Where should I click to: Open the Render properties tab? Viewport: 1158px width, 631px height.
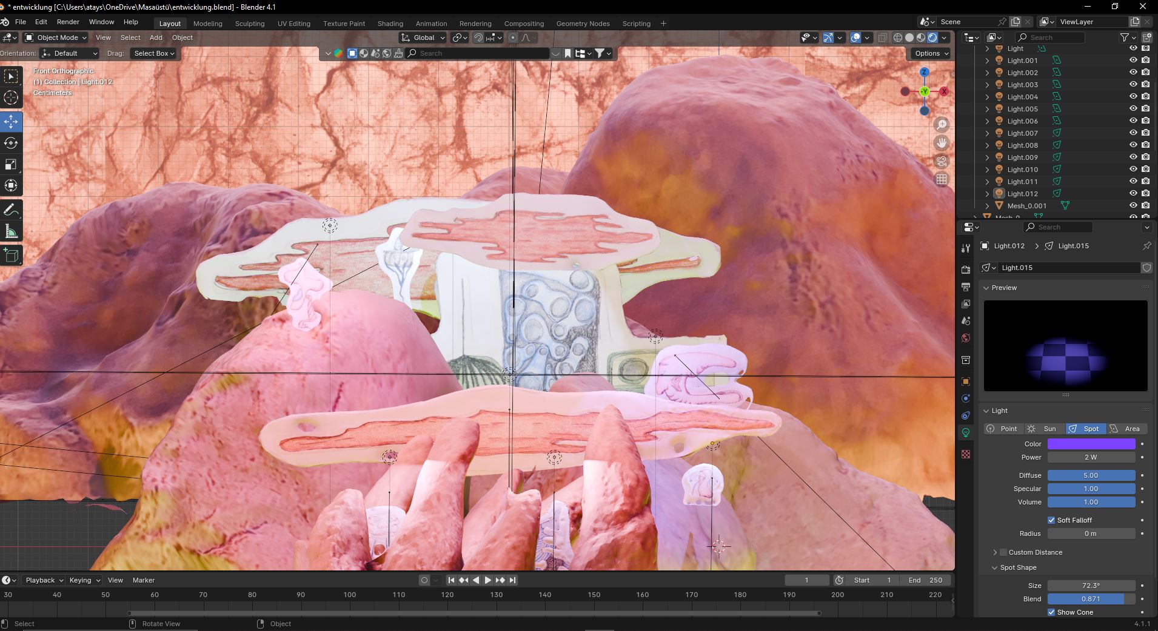tap(966, 269)
